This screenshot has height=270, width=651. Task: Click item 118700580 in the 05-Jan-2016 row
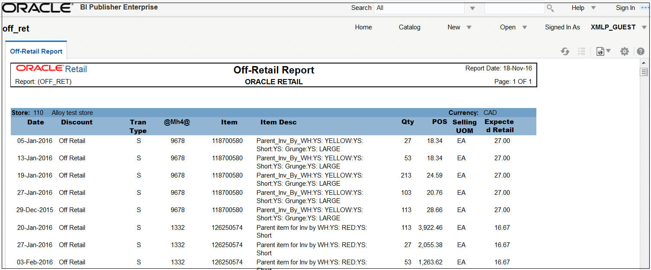click(x=227, y=141)
